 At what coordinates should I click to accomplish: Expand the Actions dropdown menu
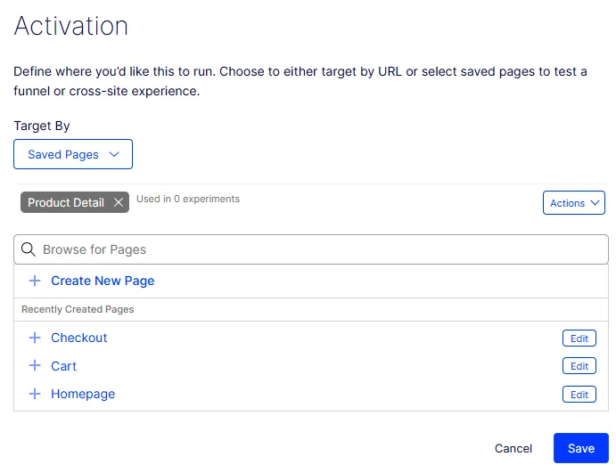pos(573,203)
